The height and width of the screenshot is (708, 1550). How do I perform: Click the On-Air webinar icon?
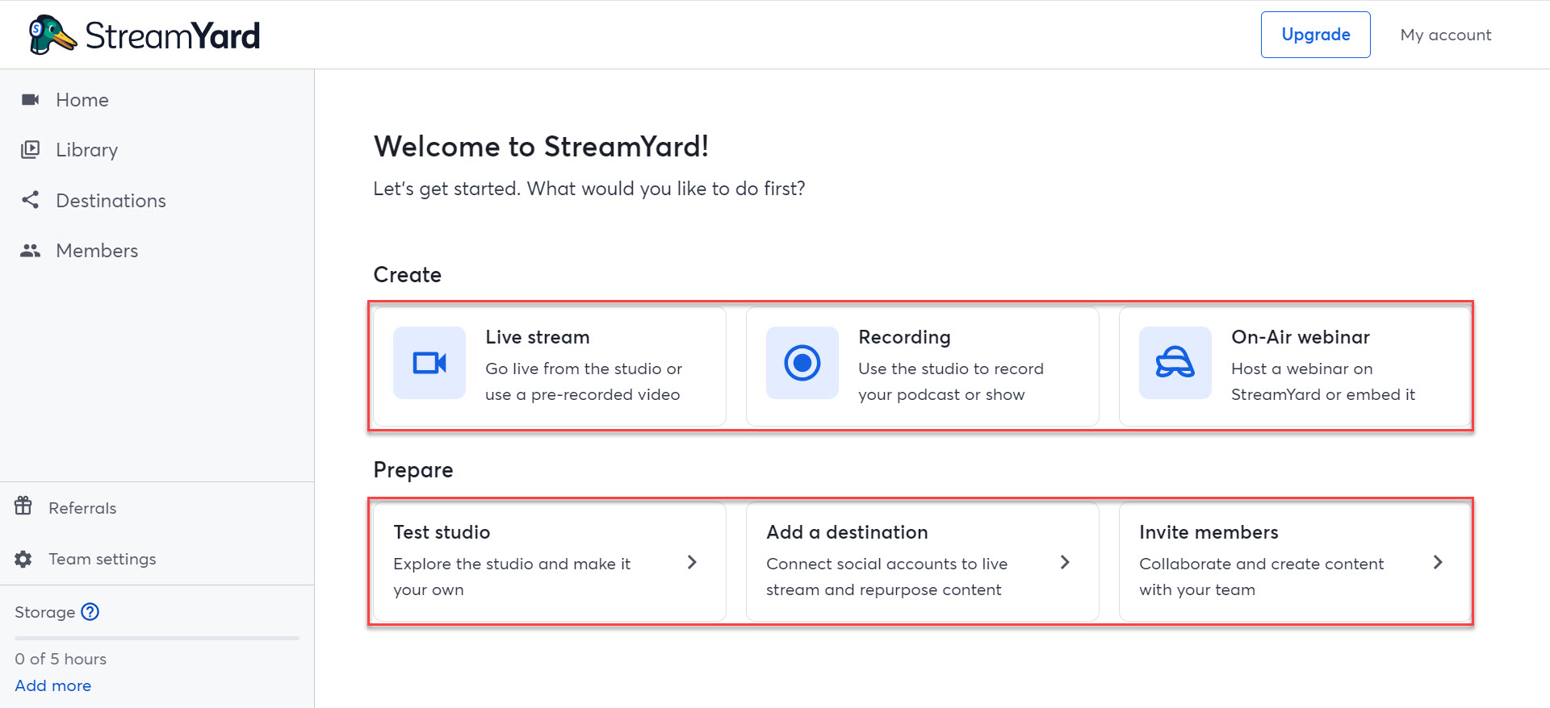click(x=1175, y=363)
